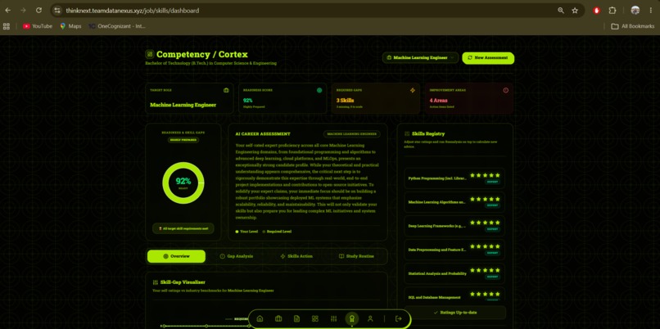
Task: Set Deep Learning Frameworks rating to three stars
Action: (x=485, y=223)
